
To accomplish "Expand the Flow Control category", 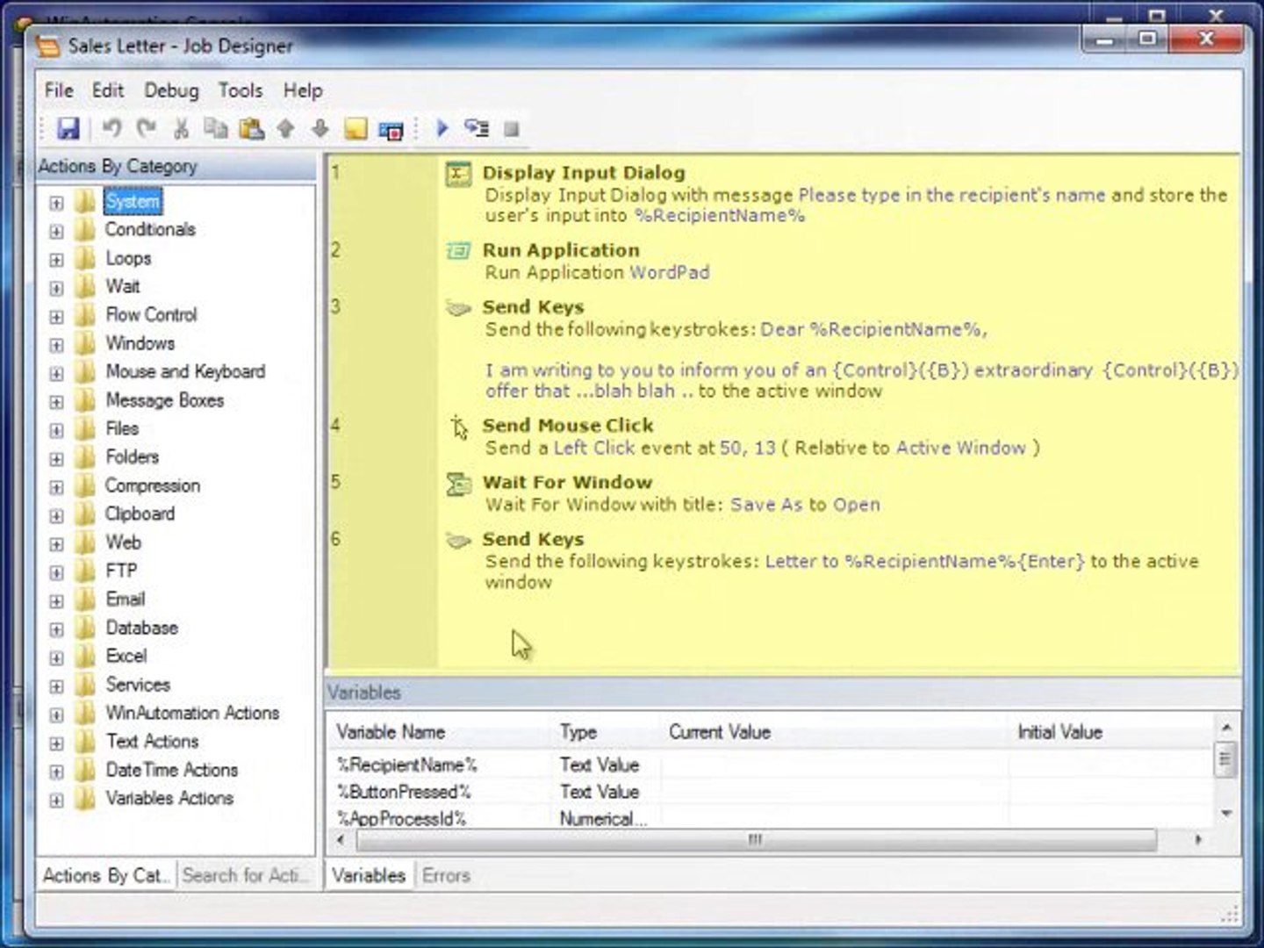I will click(56, 317).
